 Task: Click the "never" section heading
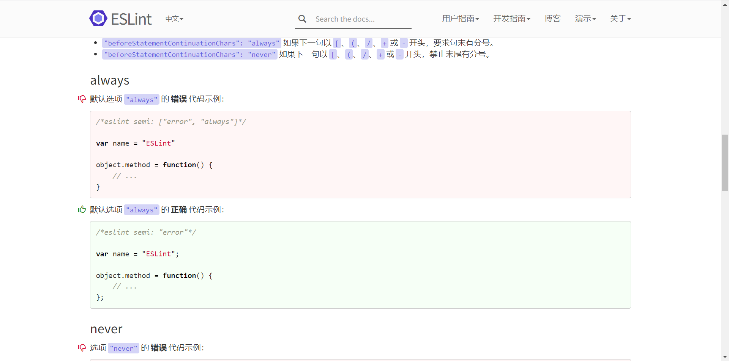point(106,329)
